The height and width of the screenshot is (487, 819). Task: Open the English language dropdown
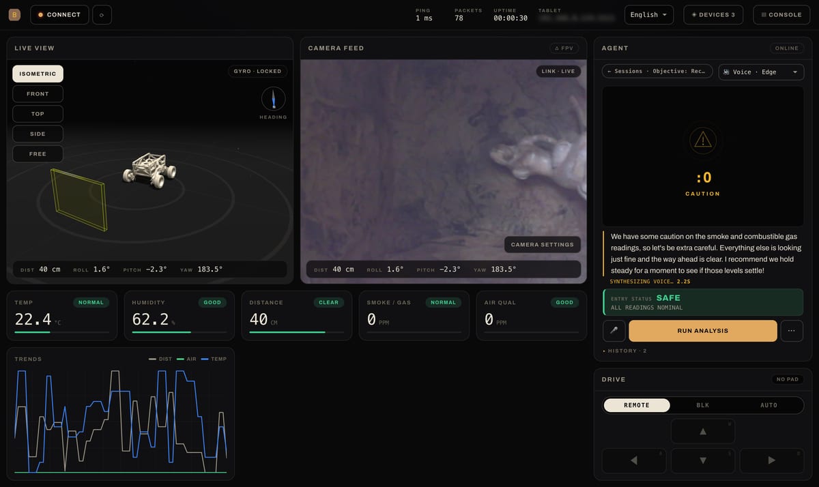tap(648, 14)
